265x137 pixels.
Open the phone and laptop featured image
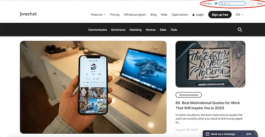[x=93, y=87]
